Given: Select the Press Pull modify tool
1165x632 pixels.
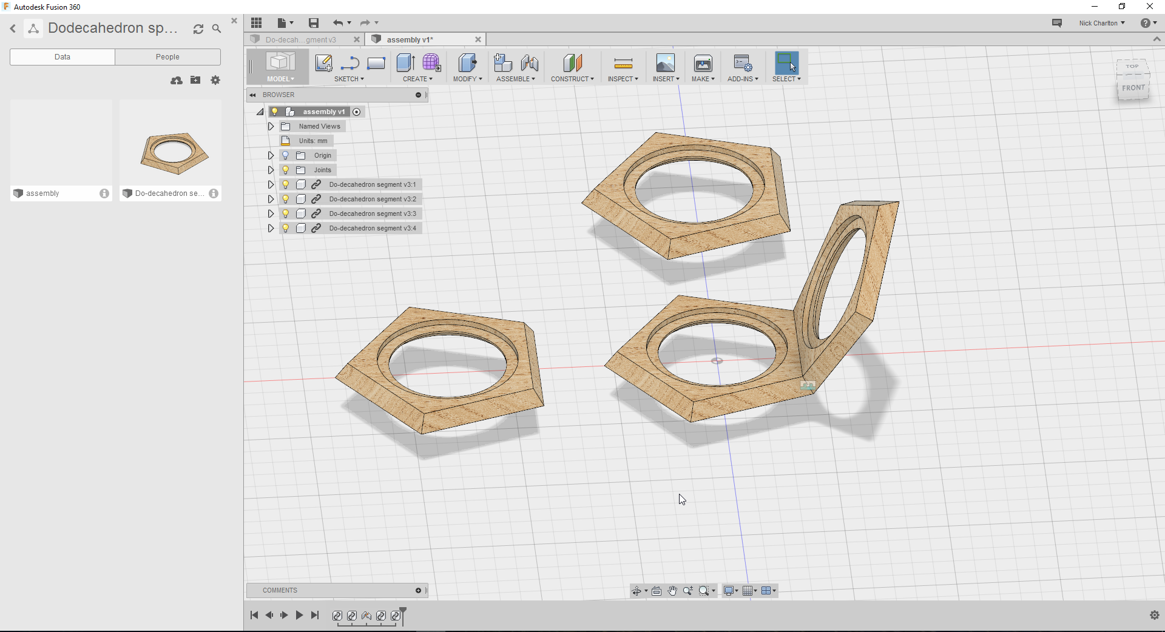Looking at the screenshot, I should coord(467,63).
